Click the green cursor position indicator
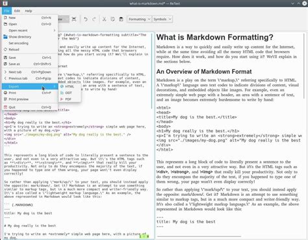The height and width of the screenshot is (240, 308). point(144,237)
